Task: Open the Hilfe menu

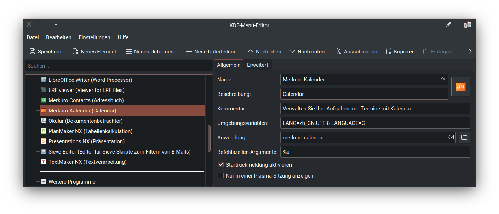Action: pyautogui.click(x=123, y=37)
